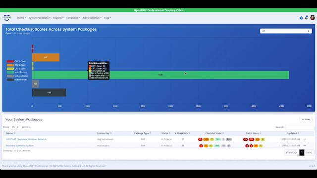
Task: Click the orange CAT 2 Open bar
Action: [46, 57]
